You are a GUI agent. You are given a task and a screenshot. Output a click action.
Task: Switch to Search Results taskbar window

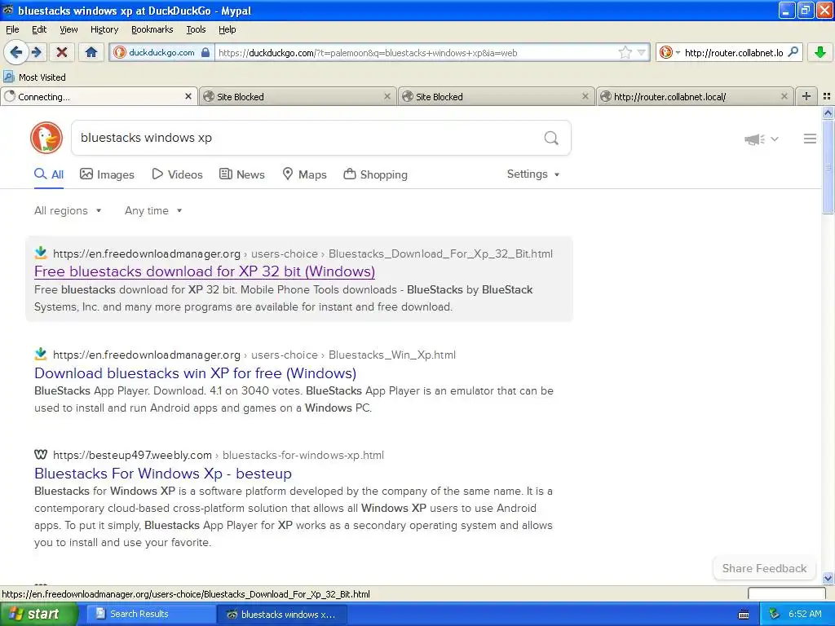pyautogui.click(x=151, y=615)
